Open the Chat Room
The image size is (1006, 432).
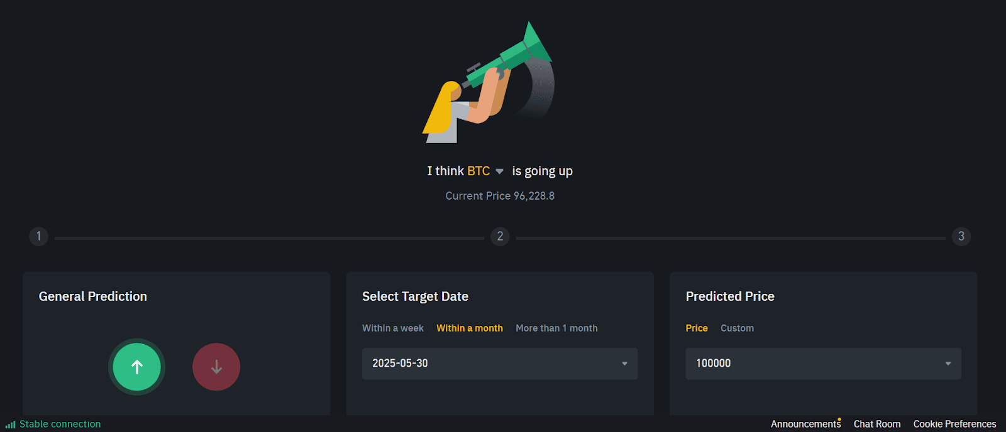(877, 424)
